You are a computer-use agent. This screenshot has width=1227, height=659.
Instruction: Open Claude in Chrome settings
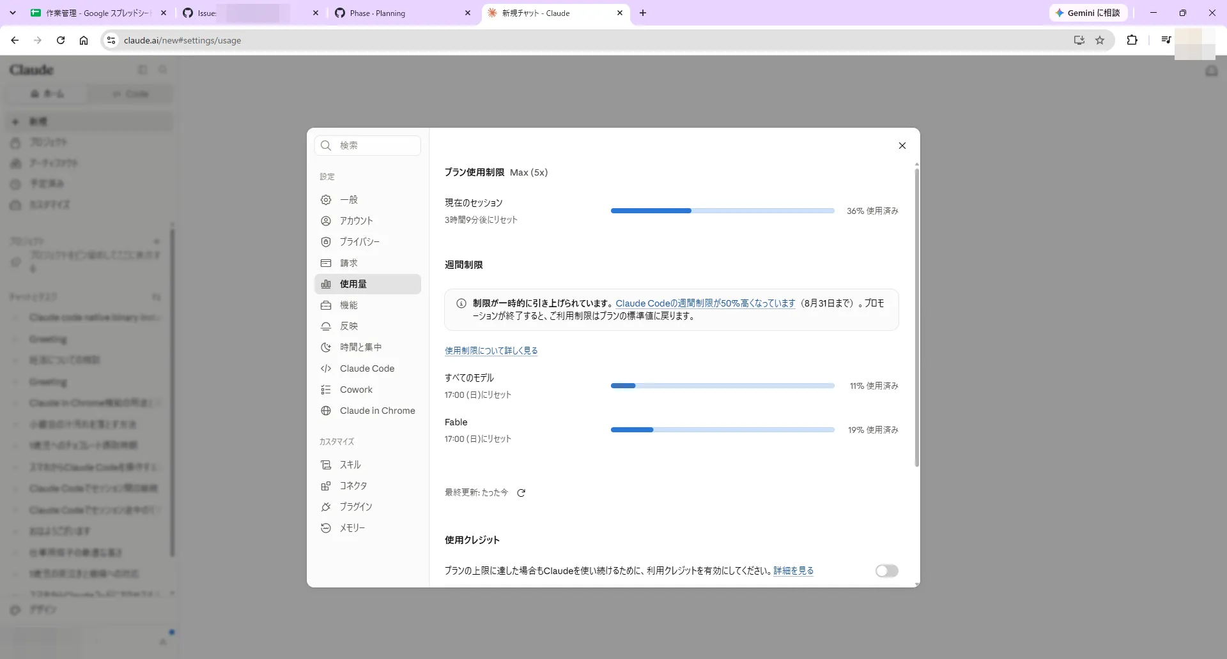(367, 411)
